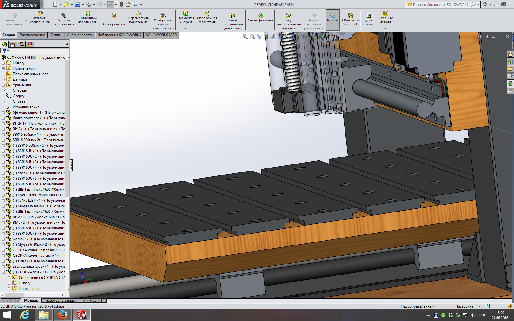This screenshot has width=514, height=321.
Task: Select the Mate tool (Условия сопряжения)
Action: pos(64,16)
